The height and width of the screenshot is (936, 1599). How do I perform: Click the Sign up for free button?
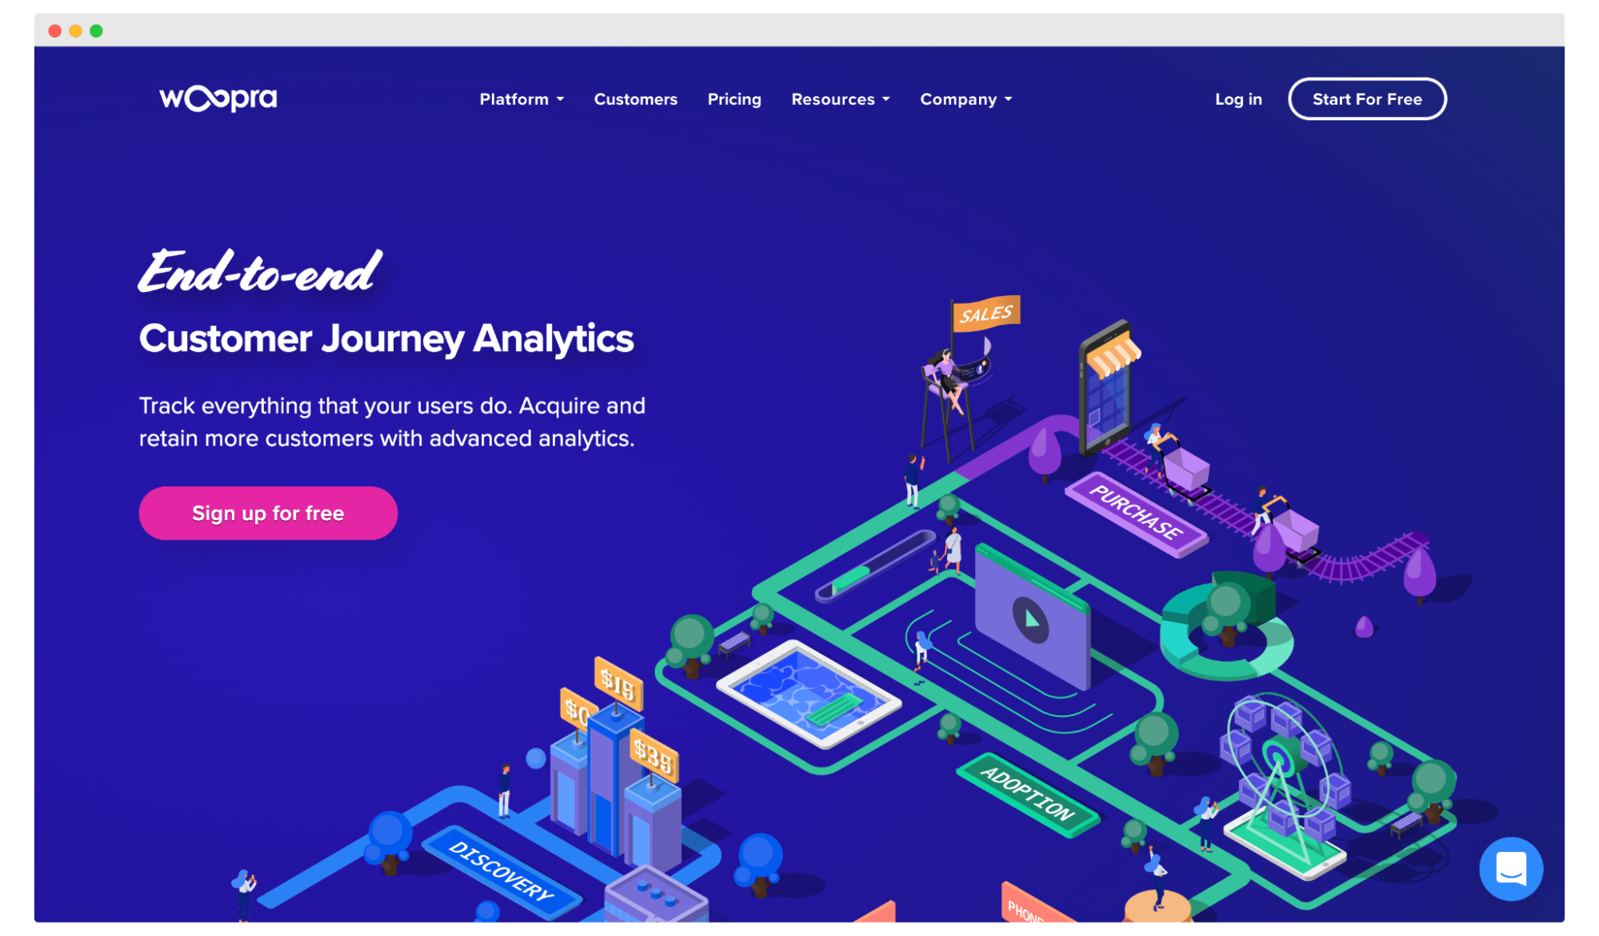(268, 513)
